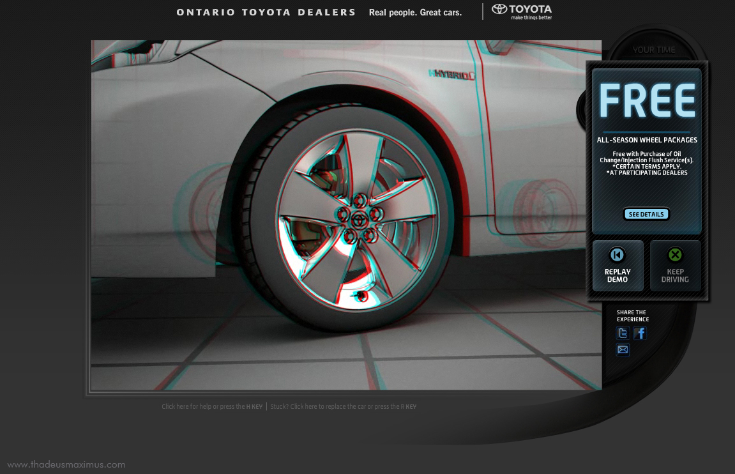Image resolution: width=735 pixels, height=474 pixels.
Task: Click the Toyota logo in header
Action: pos(522,11)
